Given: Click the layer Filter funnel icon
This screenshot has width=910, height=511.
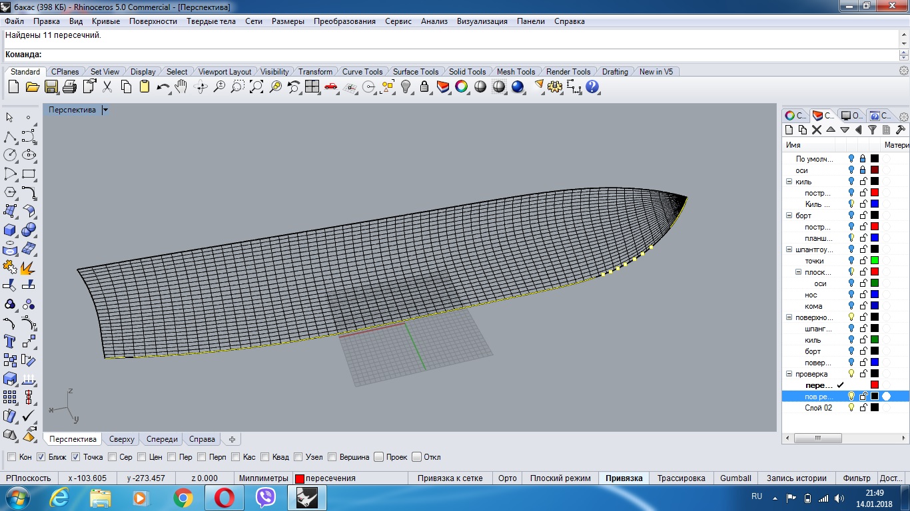Looking at the screenshot, I should coord(872,130).
